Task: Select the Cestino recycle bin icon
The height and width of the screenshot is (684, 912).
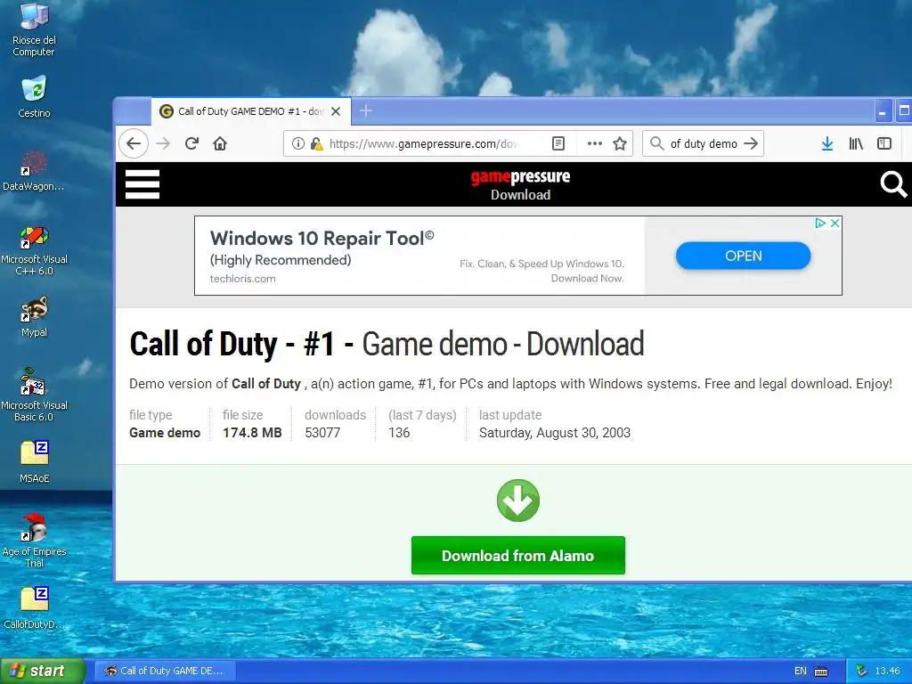Action: tap(34, 96)
